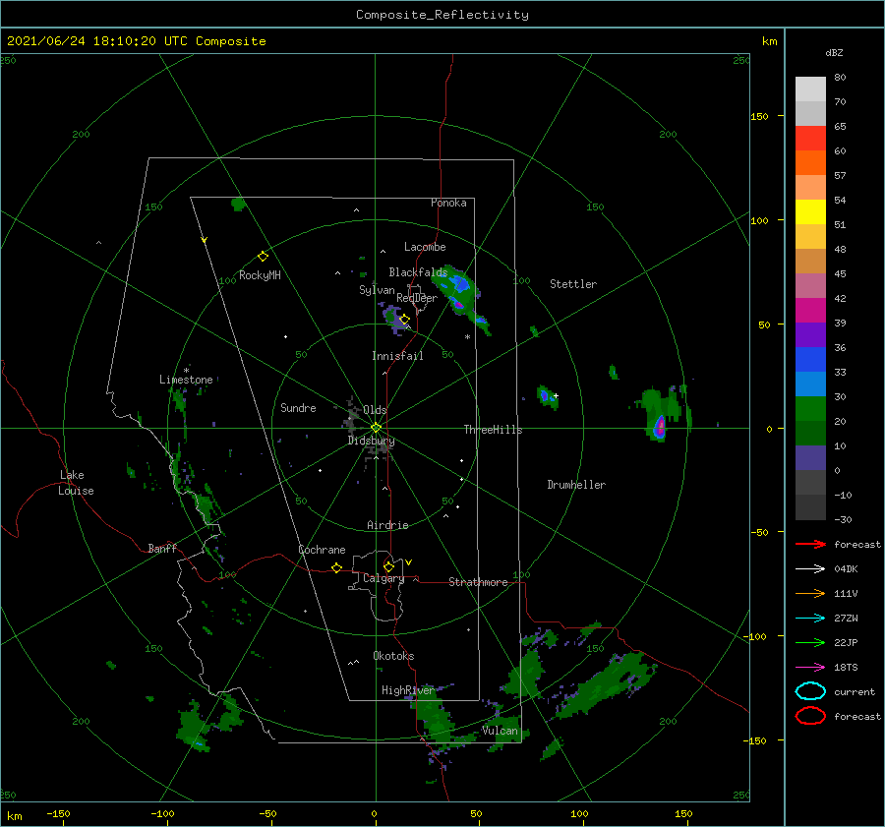Click the HighRiver label

click(x=407, y=690)
